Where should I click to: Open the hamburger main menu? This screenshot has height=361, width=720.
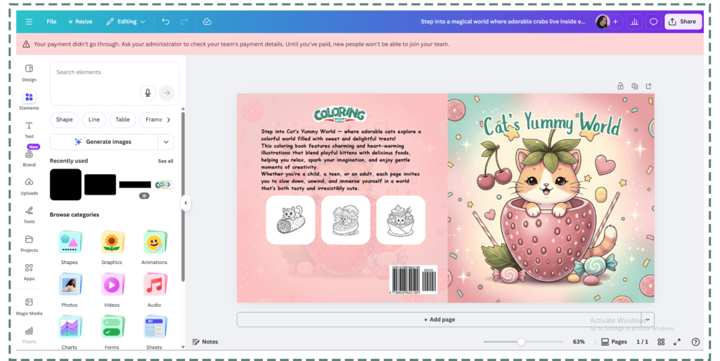coord(29,22)
